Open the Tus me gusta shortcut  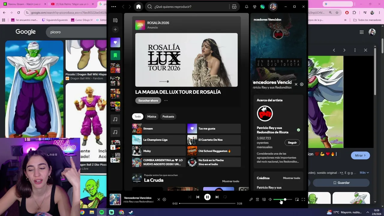coord(214,128)
